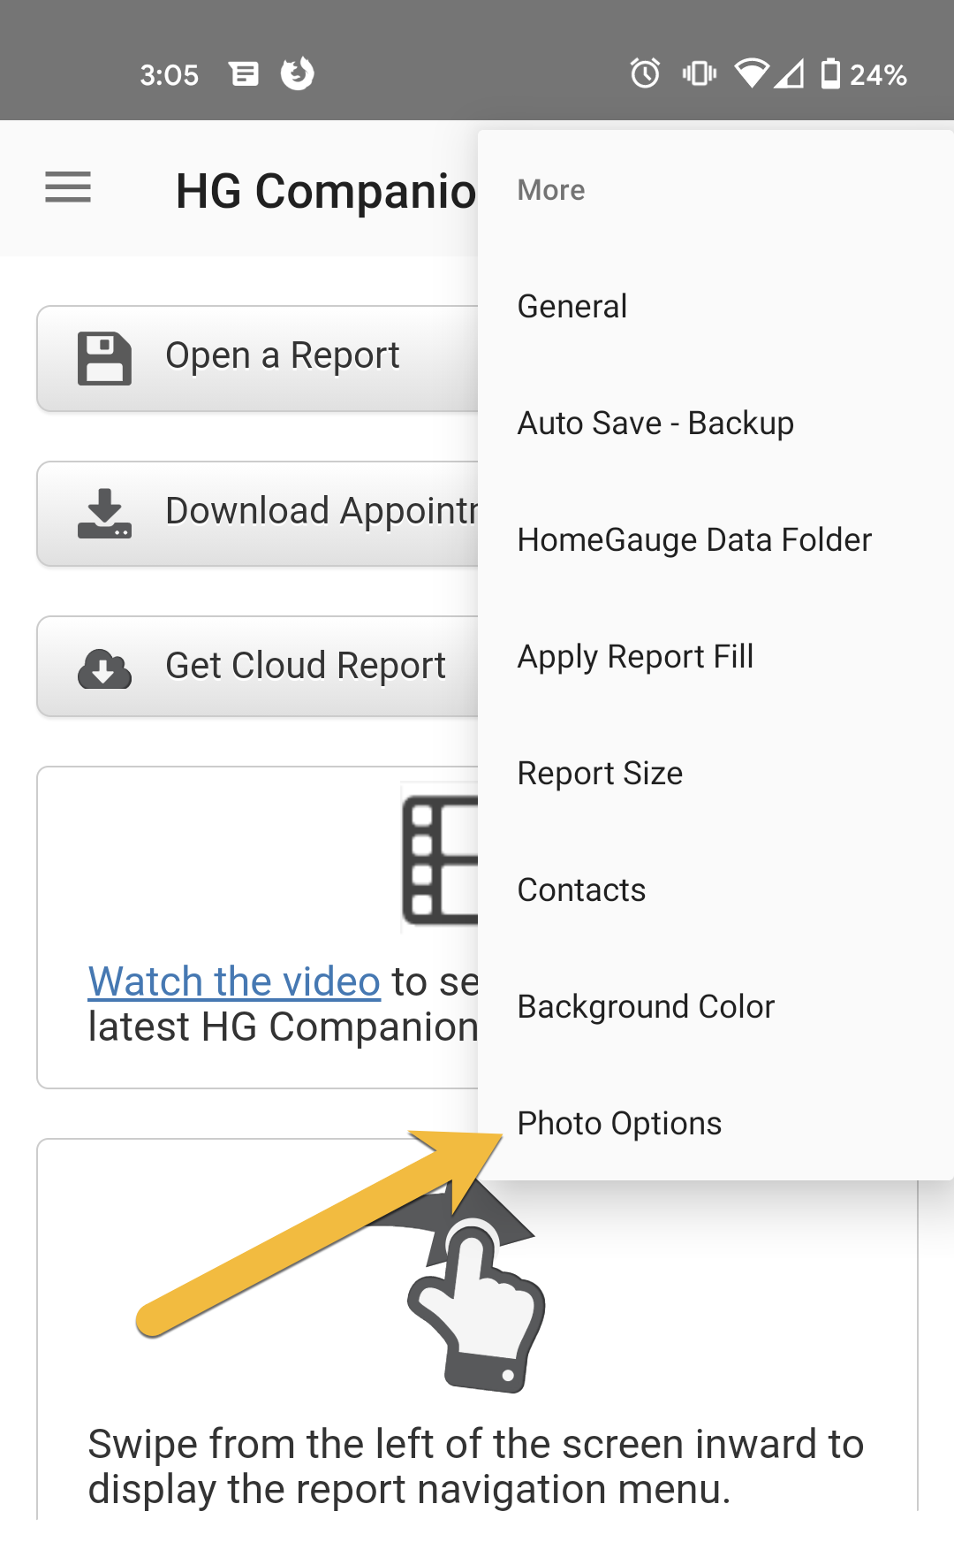Viewport: 954px width, 1542px height.
Task: Choose Background Color menu item
Action: (x=646, y=1007)
